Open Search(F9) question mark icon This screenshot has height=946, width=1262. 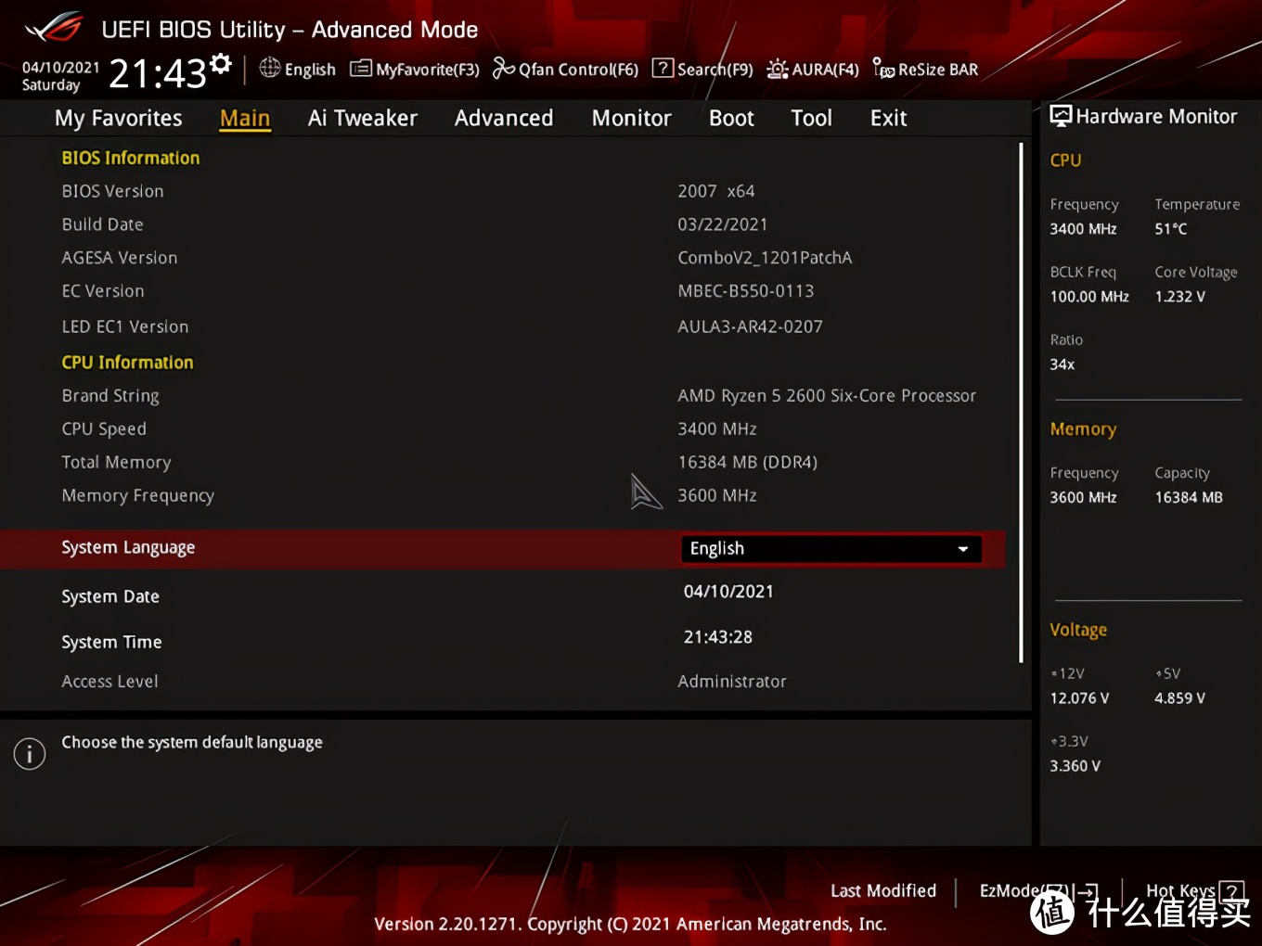(663, 68)
